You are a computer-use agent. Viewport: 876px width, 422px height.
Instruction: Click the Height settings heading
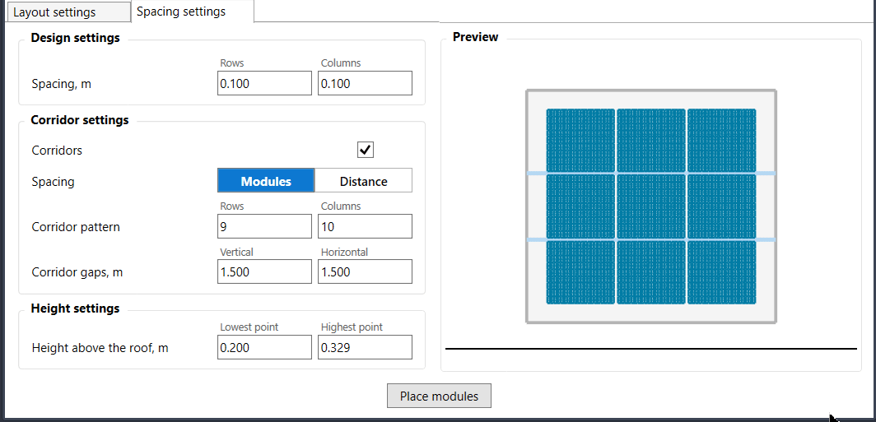click(x=76, y=308)
